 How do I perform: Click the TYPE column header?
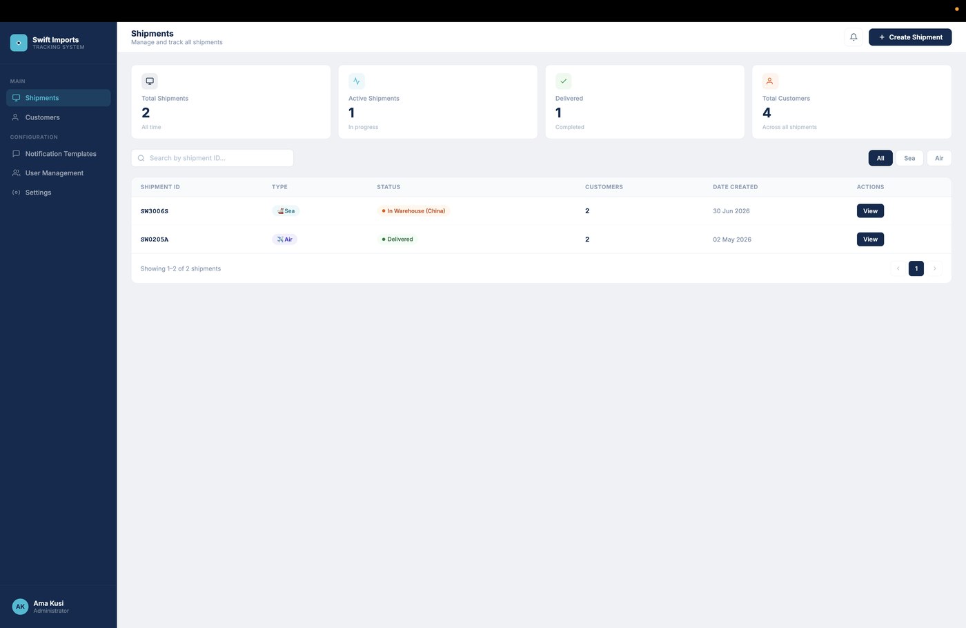279,187
